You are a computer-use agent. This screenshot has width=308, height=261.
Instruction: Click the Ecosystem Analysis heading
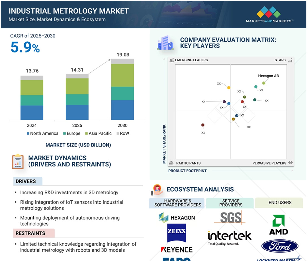pyautogui.click(x=200, y=189)
